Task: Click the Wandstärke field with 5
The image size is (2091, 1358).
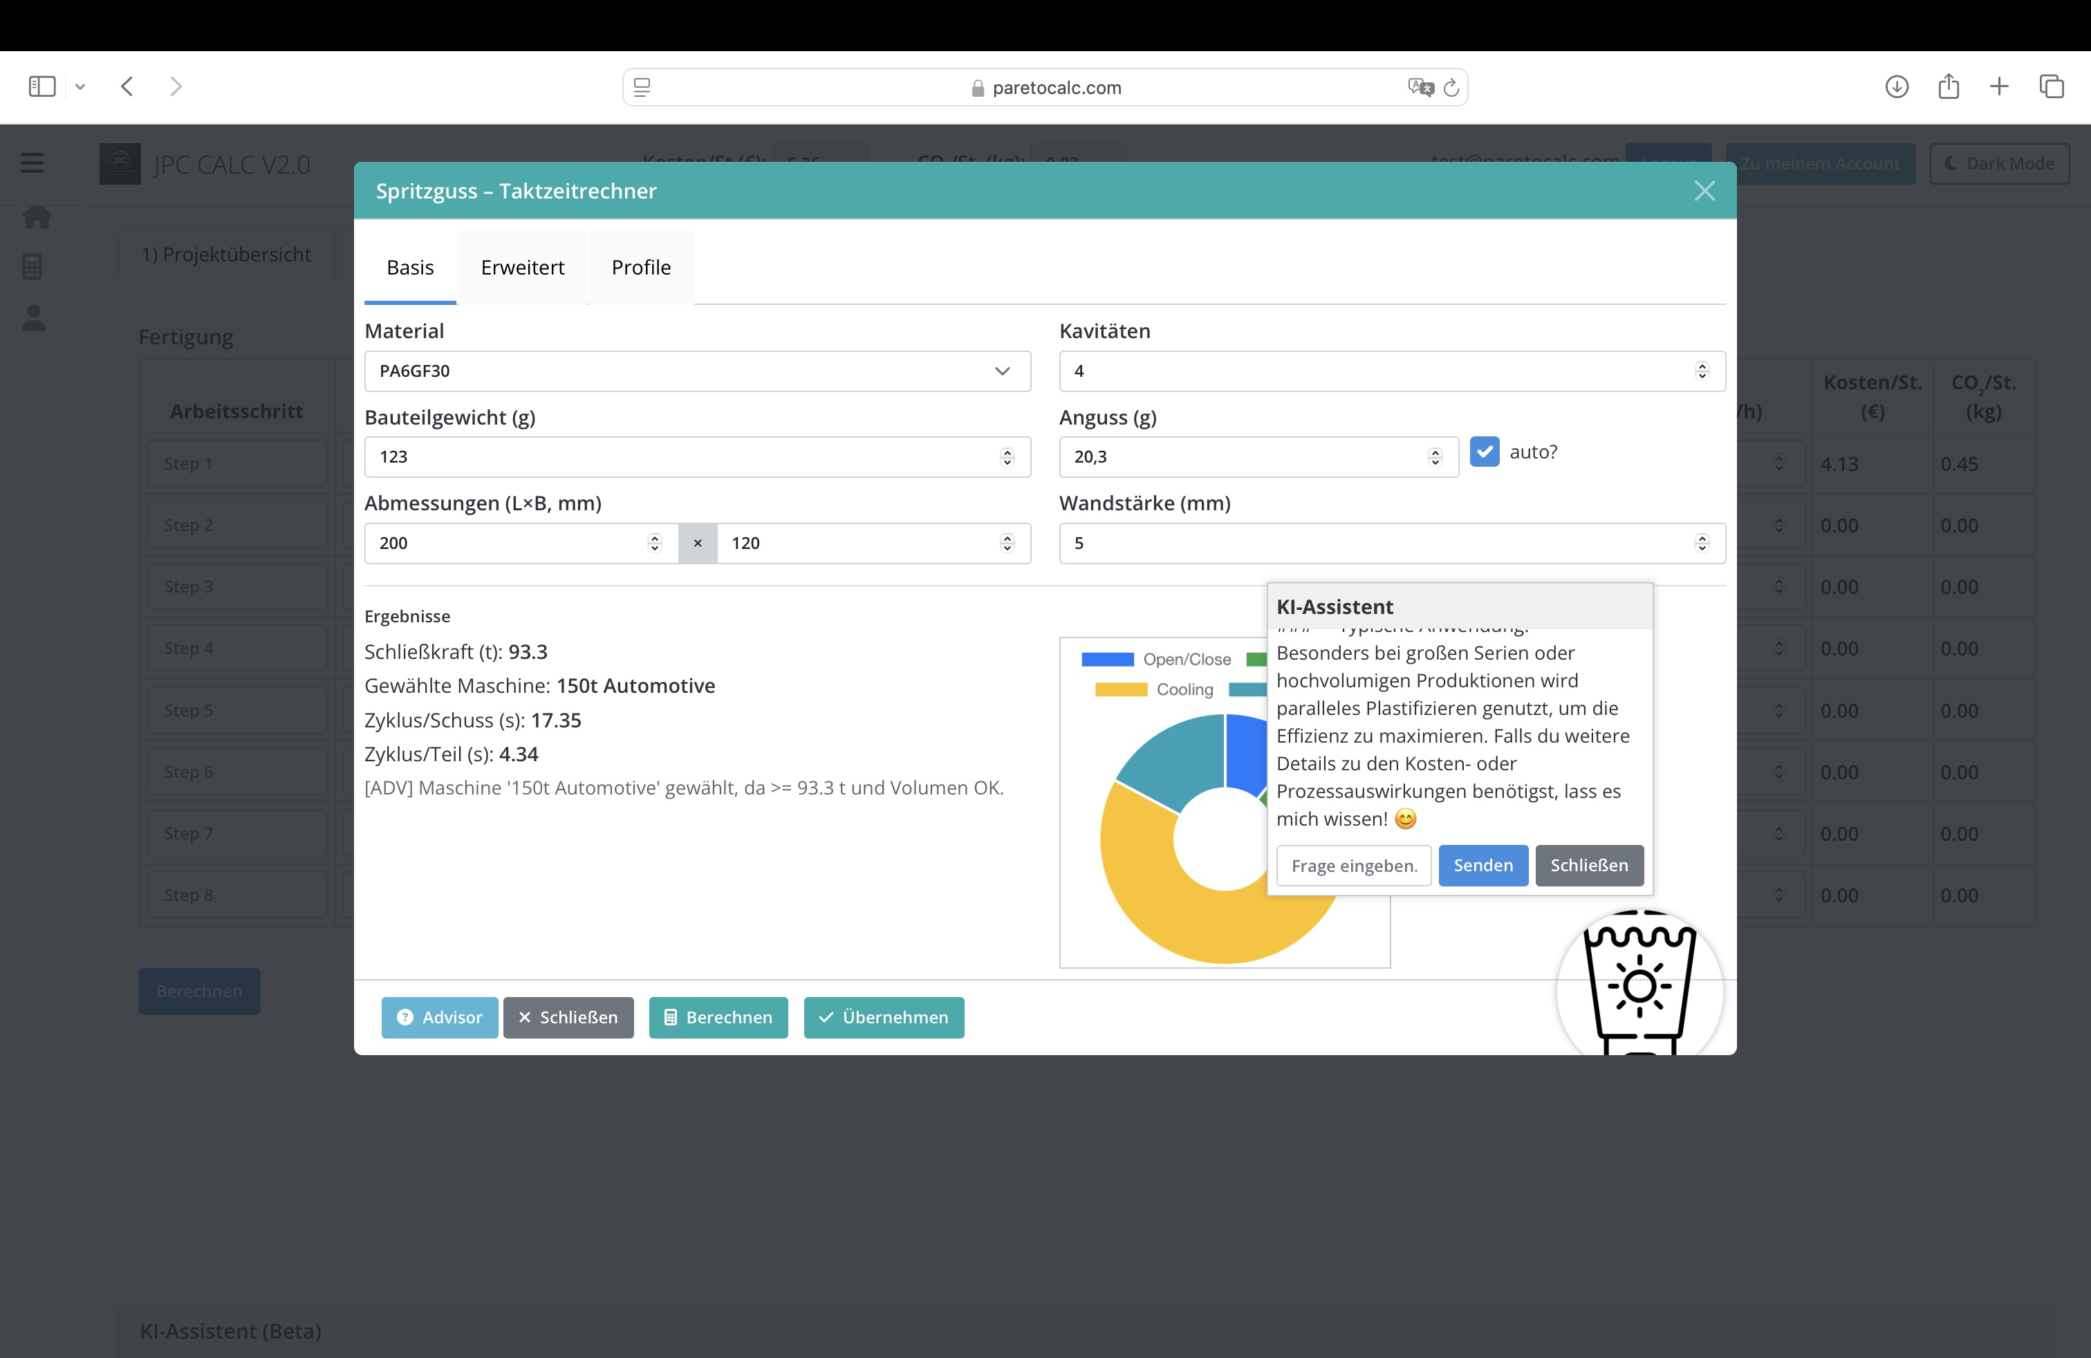Action: coord(1392,543)
